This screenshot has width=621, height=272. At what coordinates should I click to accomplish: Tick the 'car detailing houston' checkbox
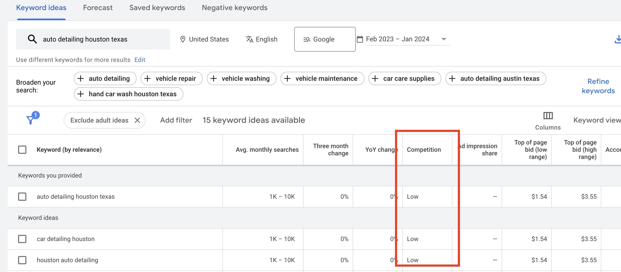(x=22, y=239)
